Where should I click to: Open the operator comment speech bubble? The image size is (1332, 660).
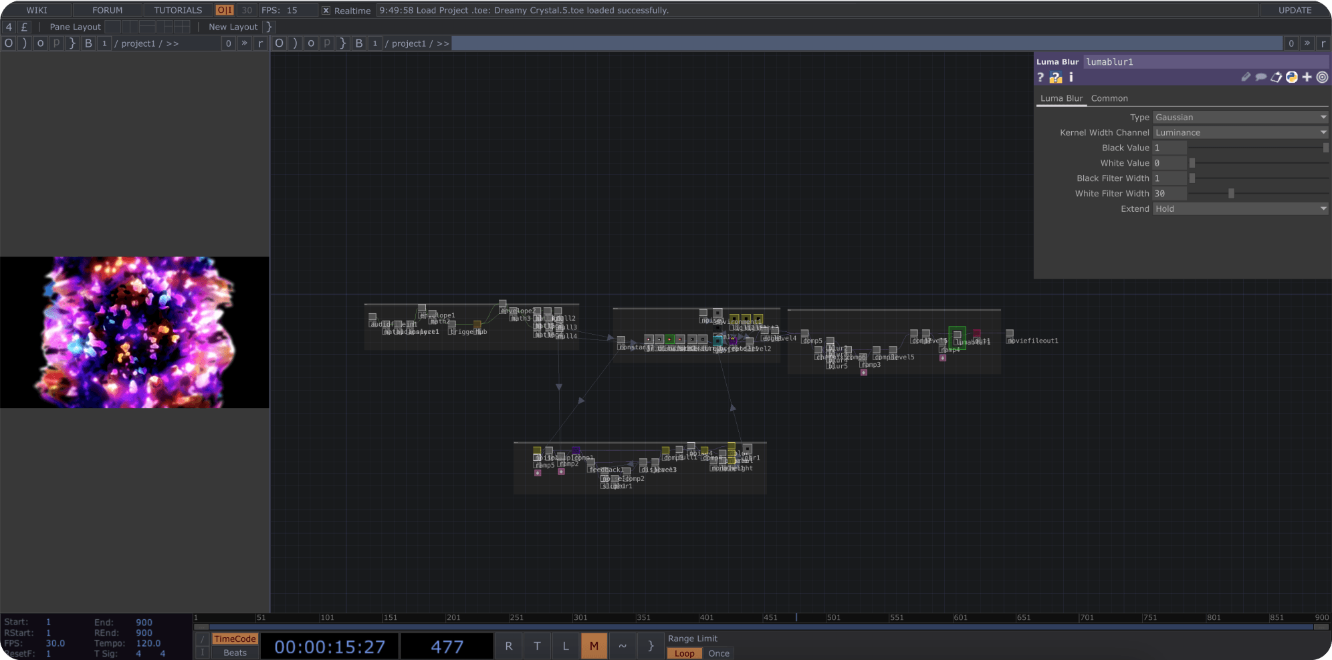pos(1260,77)
